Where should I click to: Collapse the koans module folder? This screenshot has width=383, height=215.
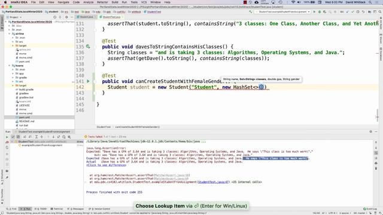[x=10, y=66]
